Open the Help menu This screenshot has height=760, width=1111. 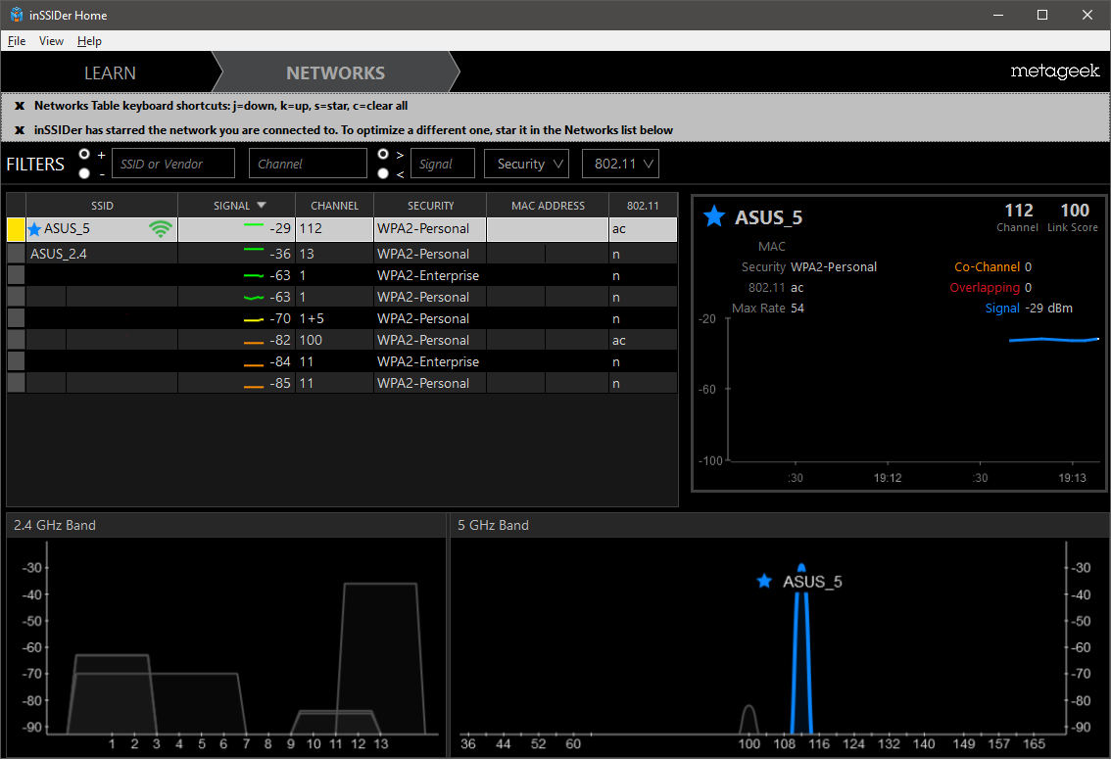pos(89,41)
